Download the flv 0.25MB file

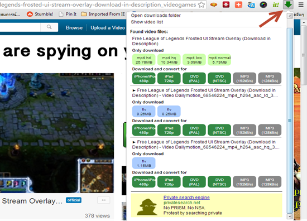[169, 112]
